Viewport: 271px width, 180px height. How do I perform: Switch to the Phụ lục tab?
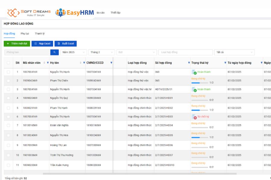pos(25,34)
